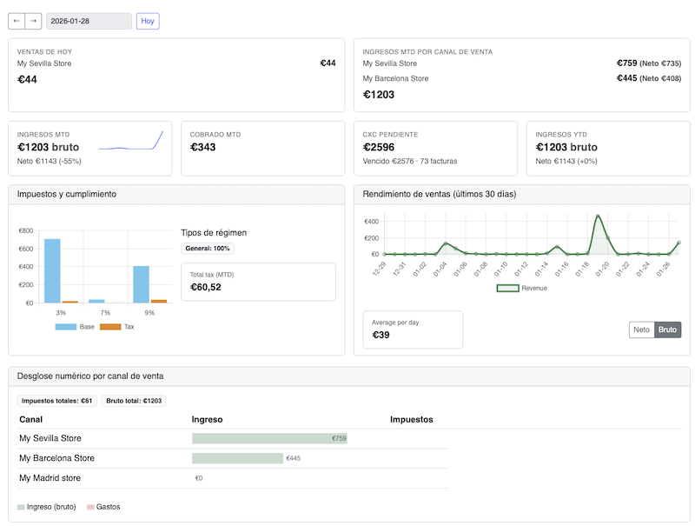Select "My Barcelona Store" in the breakdown table
Image resolution: width=695 pixels, height=526 pixels.
57,458
